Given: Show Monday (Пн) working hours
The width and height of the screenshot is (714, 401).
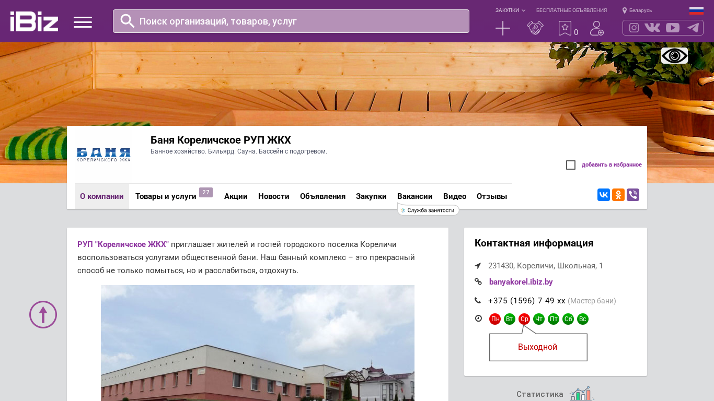Looking at the screenshot, I should pyautogui.click(x=495, y=319).
